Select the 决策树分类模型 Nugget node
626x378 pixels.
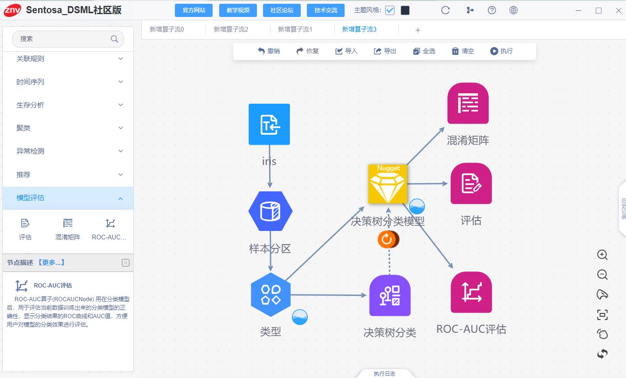(x=387, y=184)
